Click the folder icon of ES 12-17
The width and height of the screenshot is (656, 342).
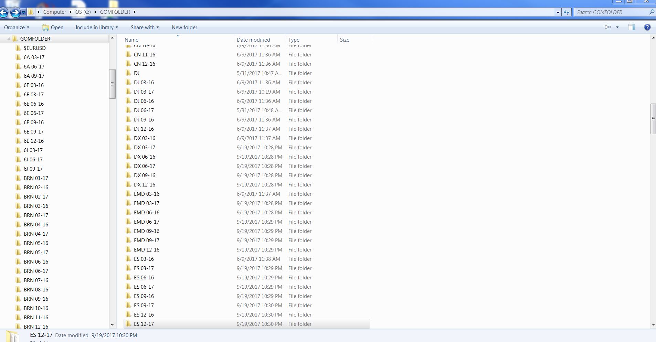[128, 324]
